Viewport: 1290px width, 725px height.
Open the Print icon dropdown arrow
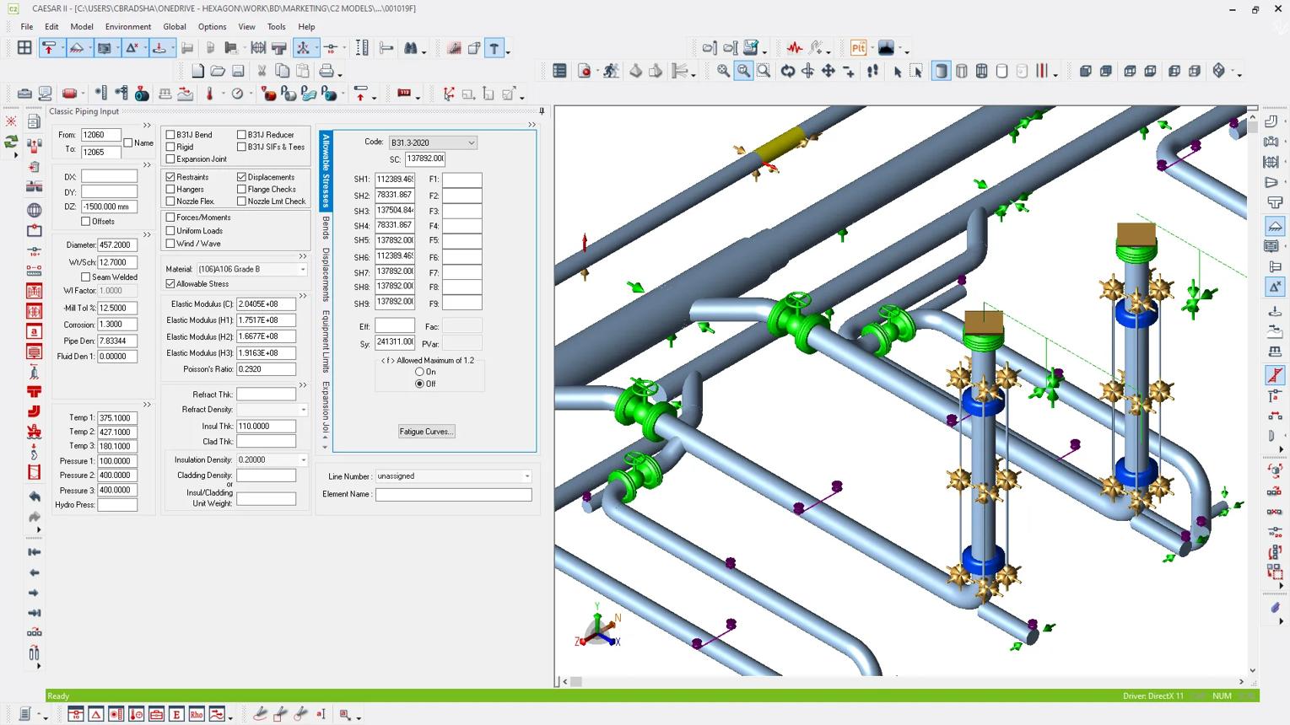tap(339, 74)
